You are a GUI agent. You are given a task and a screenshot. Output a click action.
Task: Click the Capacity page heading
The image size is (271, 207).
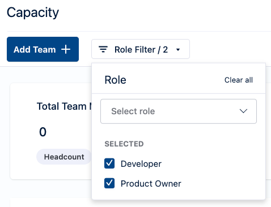click(x=33, y=13)
